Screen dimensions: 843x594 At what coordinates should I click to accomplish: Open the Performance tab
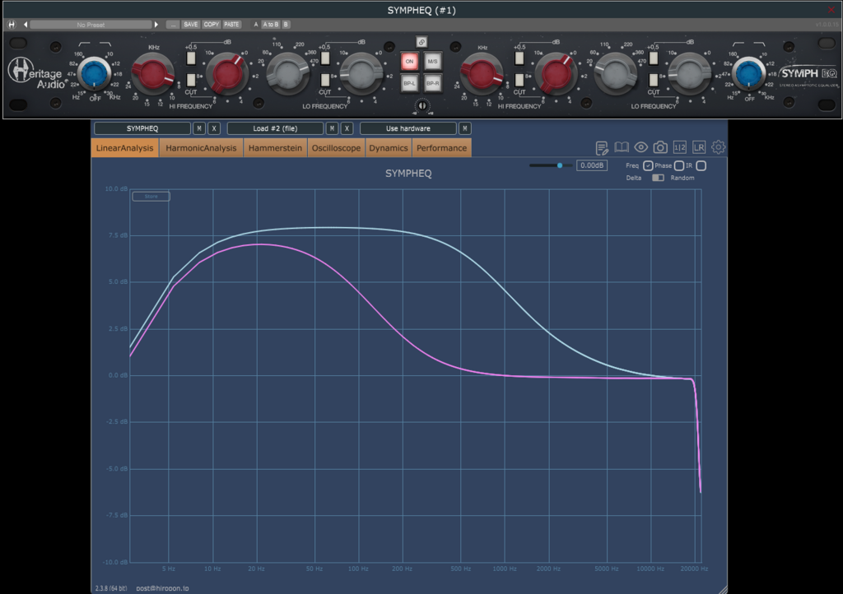pyautogui.click(x=442, y=148)
